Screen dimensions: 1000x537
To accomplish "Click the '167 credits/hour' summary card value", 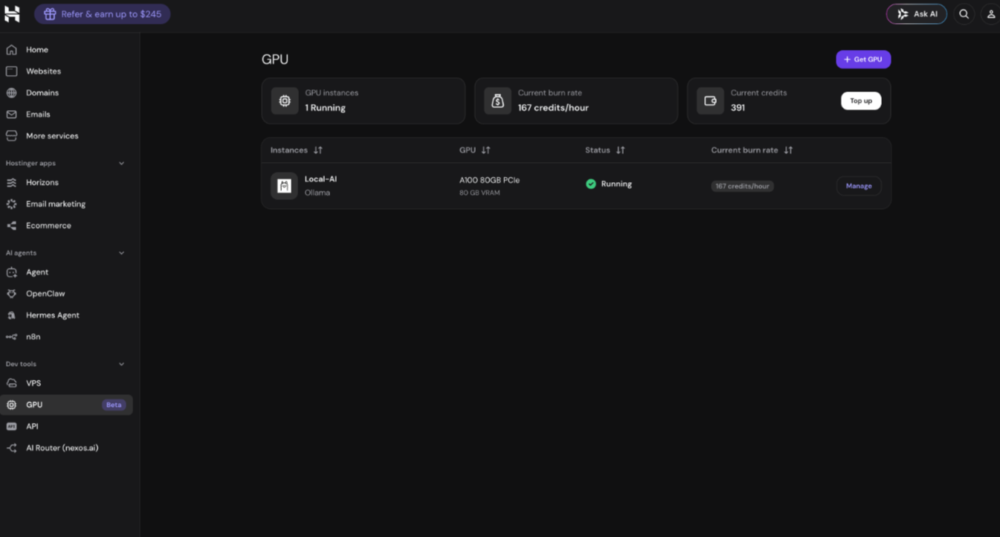I will (x=553, y=108).
